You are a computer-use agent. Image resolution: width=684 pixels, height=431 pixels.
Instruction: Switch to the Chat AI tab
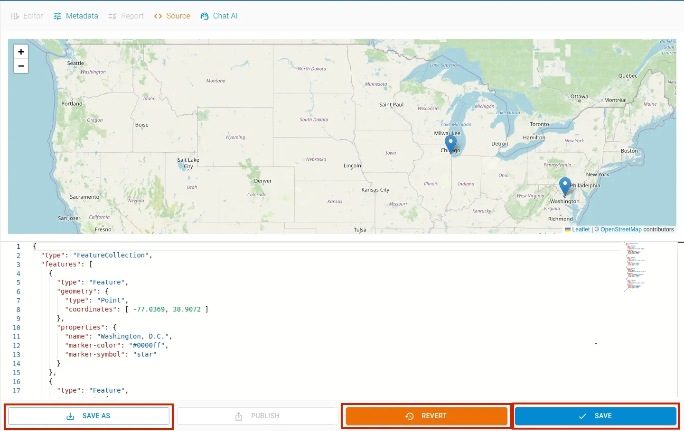(x=219, y=16)
